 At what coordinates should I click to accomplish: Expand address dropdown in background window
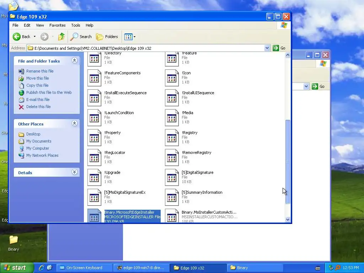[306, 86]
